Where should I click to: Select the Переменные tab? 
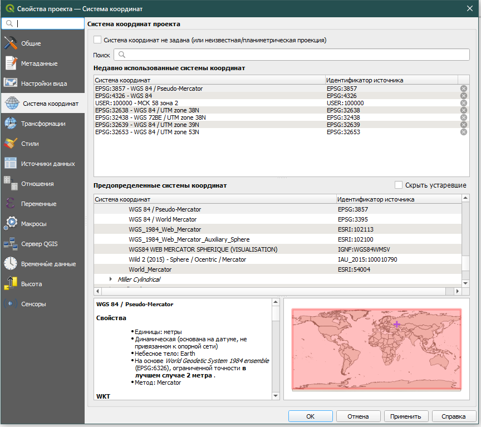(x=38, y=204)
